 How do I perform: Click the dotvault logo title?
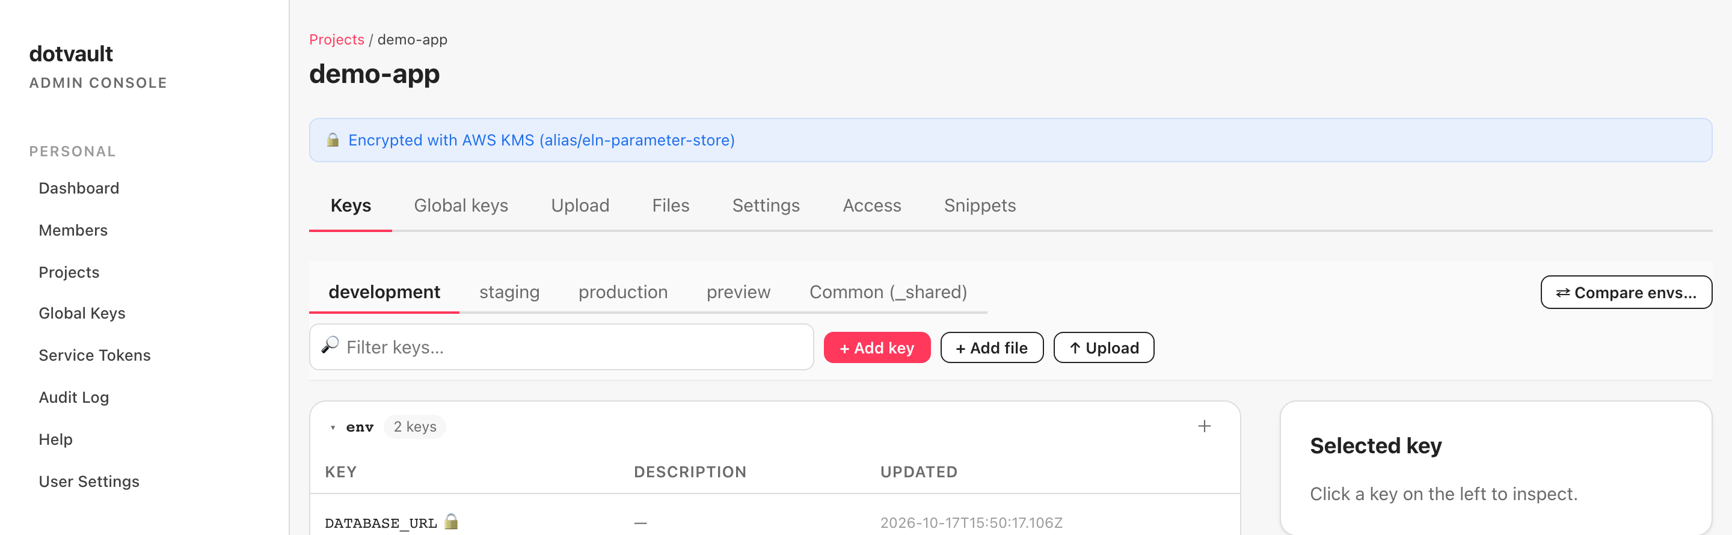70,53
